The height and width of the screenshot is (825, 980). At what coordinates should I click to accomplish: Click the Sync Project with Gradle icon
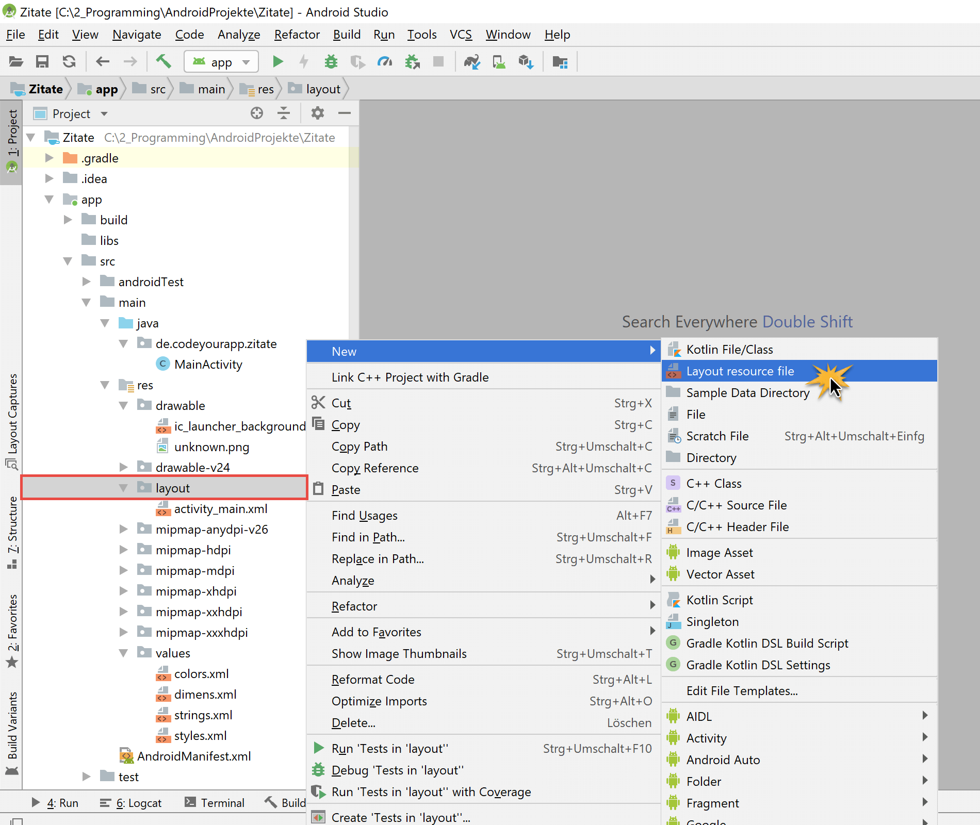[x=472, y=62]
